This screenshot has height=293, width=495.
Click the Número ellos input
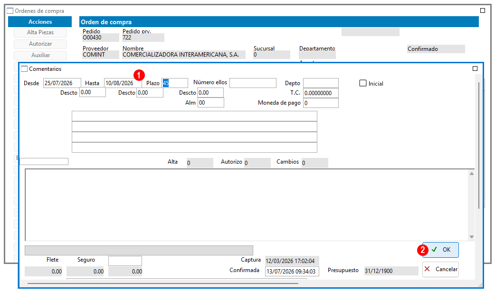(253, 83)
